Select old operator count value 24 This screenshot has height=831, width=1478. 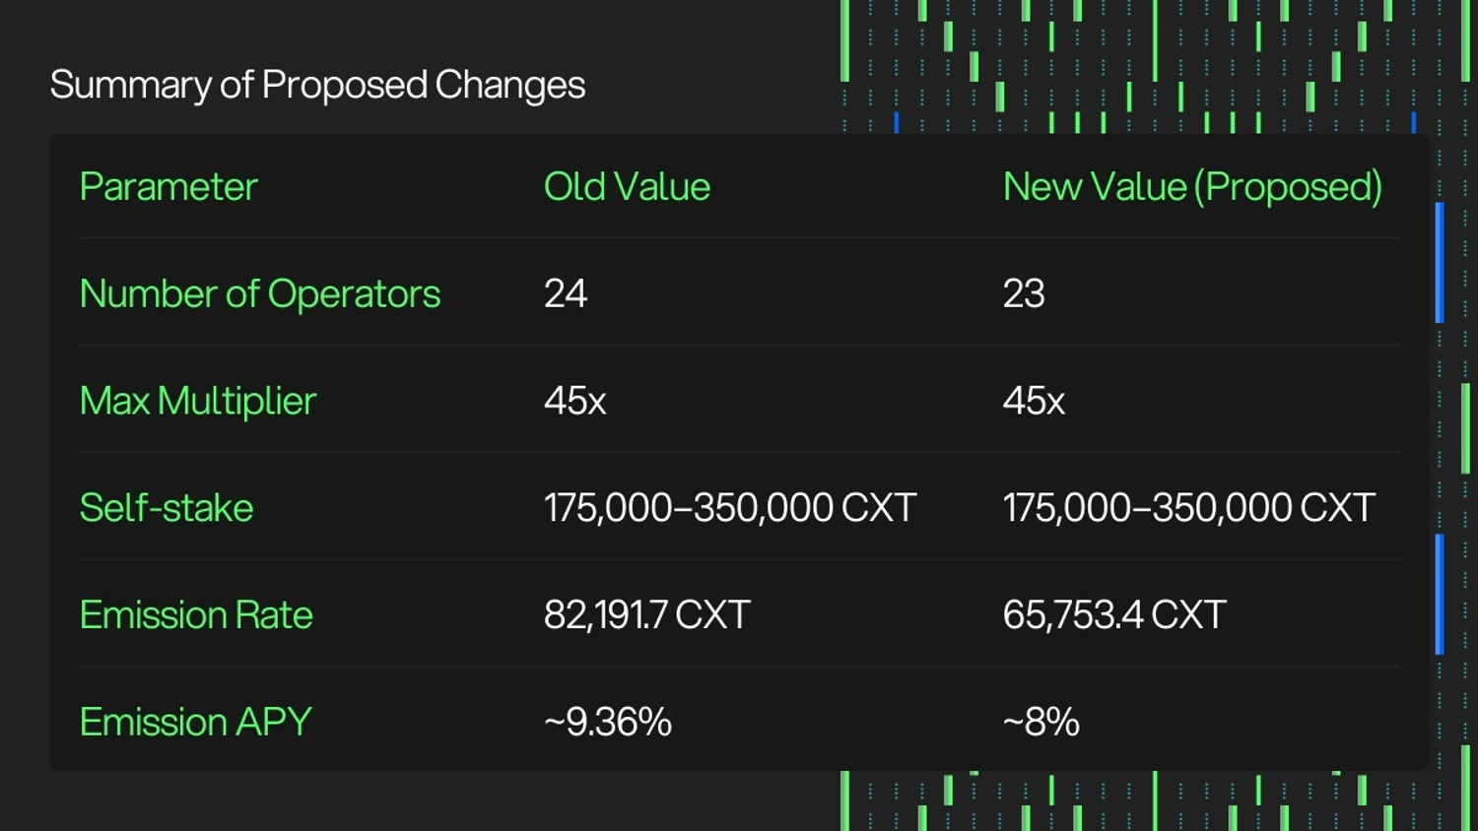coord(566,293)
